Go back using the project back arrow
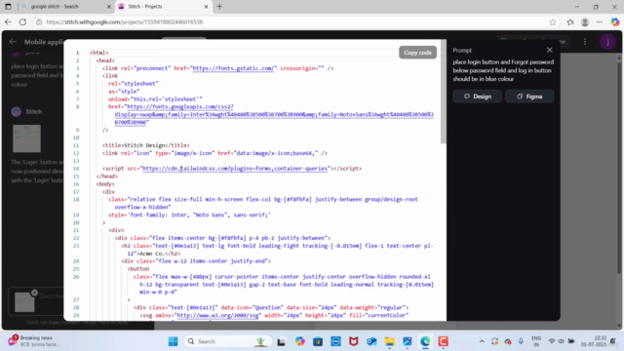 [13, 41]
